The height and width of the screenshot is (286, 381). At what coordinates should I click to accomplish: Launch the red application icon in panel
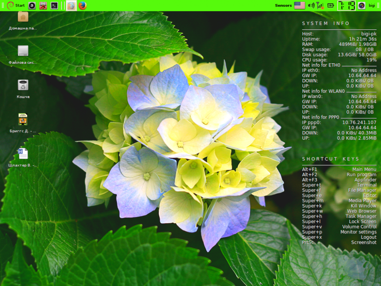(43, 6)
